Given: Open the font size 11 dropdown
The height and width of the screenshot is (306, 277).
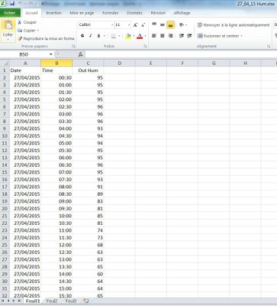Looking at the screenshot, I should [129, 25].
